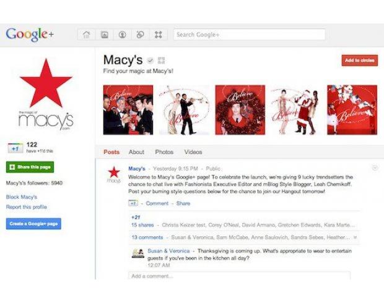Open the Games icon in top bar
The width and height of the screenshot is (384, 303).
pyautogui.click(x=158, y=35)
